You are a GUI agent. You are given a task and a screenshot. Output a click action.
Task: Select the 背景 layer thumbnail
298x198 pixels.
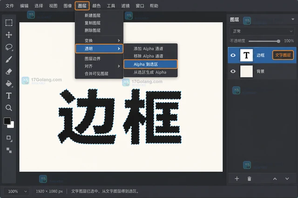pos(246,71)
